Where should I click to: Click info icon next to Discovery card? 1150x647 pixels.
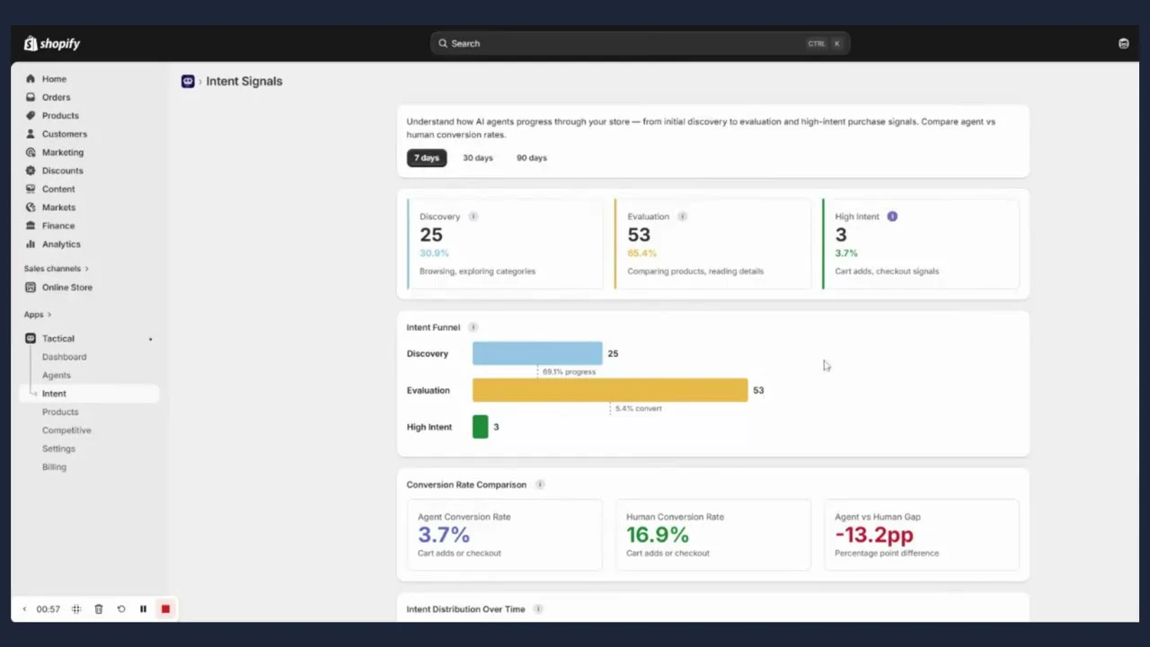coord(473,217)
